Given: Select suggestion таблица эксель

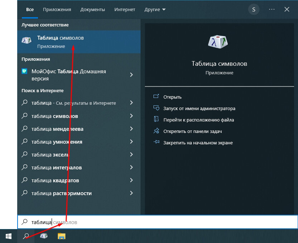Looking at the screenshot, I should [79, 155].
